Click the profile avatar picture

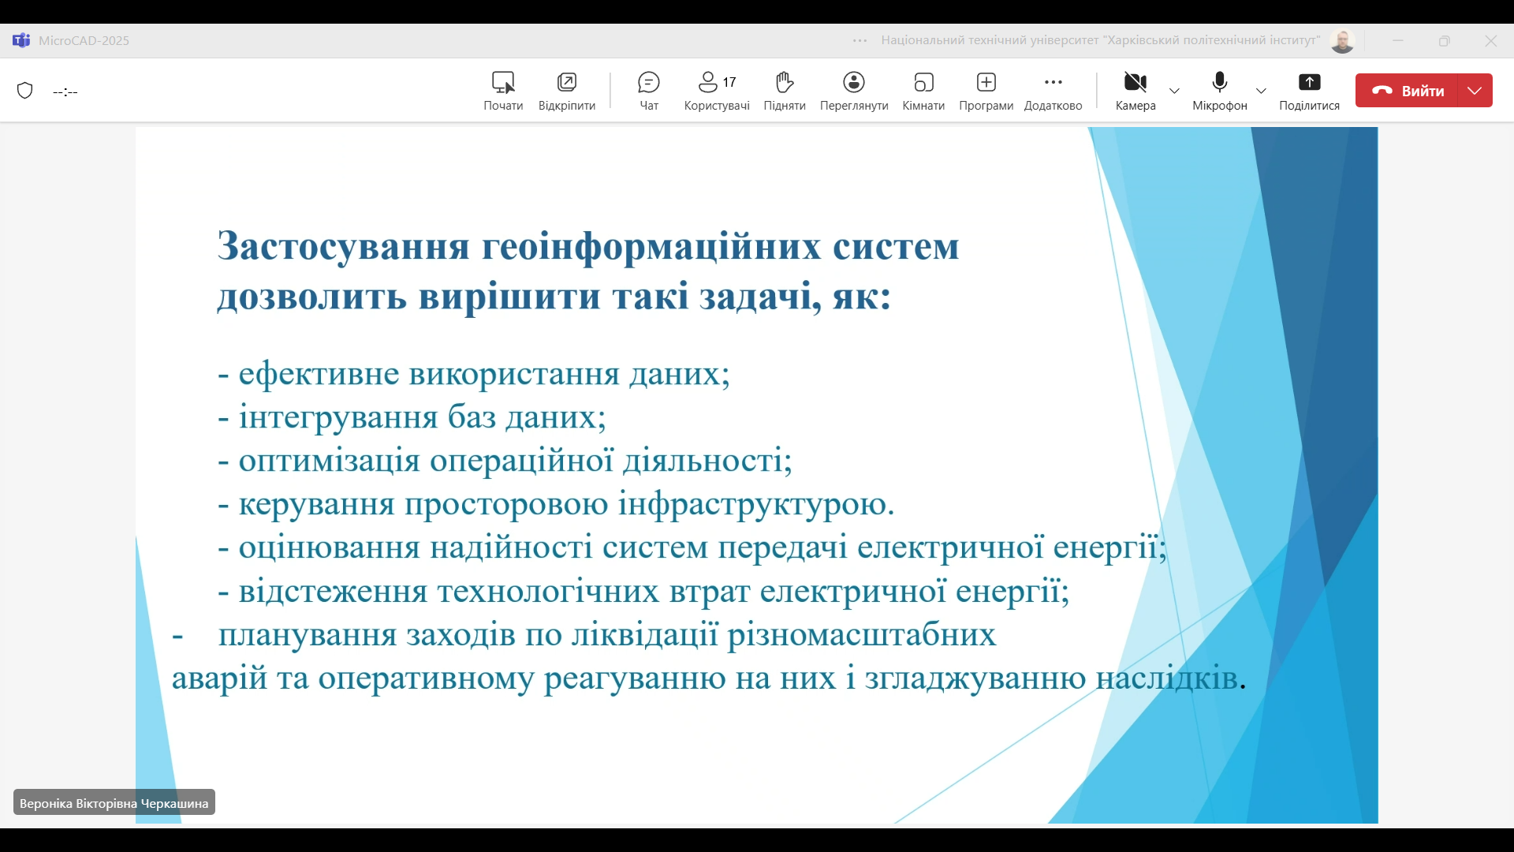coord(1342,41)
